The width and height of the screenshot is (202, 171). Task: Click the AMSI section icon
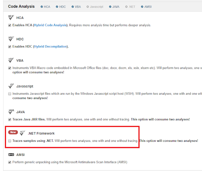coord(11,155)
